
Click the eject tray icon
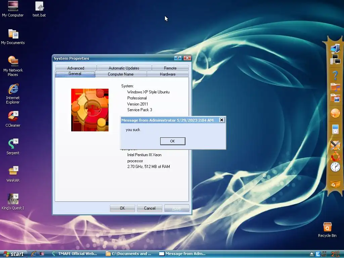(312, 254)
